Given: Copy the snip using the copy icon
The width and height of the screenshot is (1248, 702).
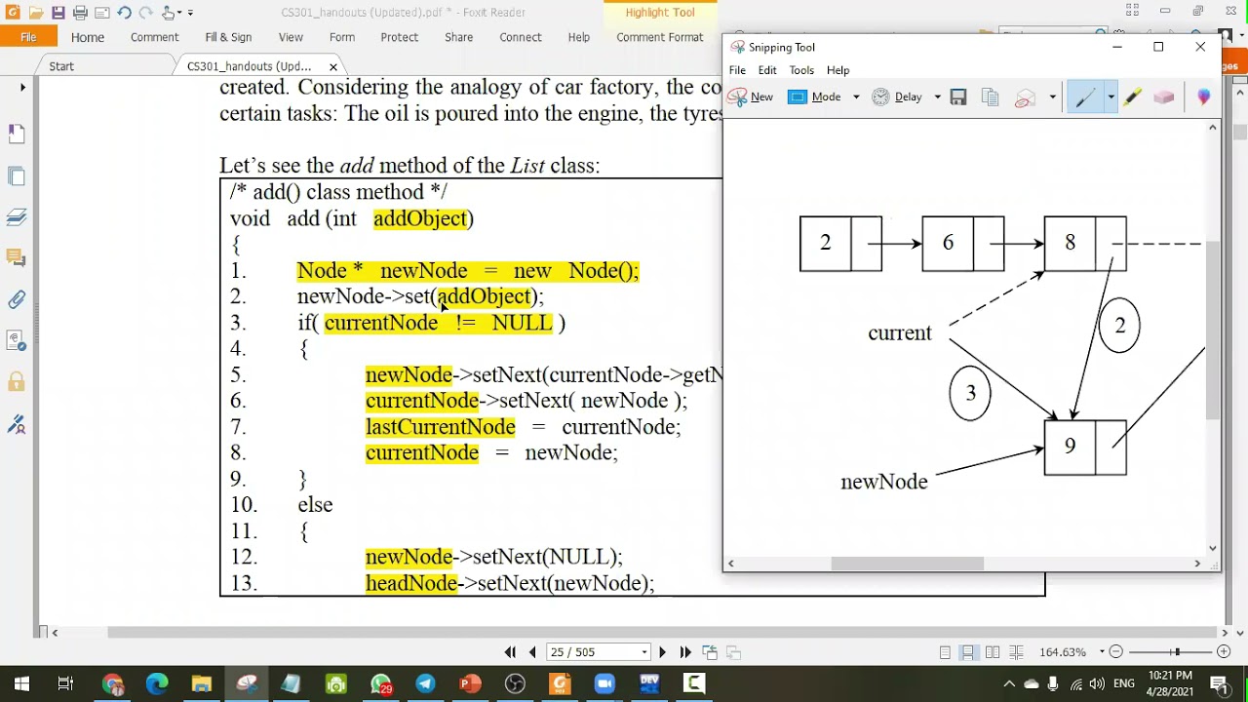Looking at the screenshot, I should tap(990, 97).
